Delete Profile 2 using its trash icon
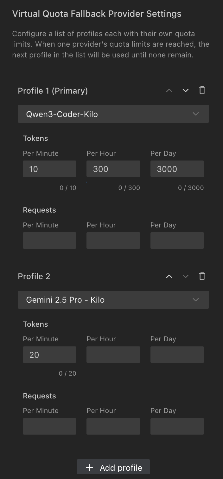The image size is (223, 479). [202, 276]
